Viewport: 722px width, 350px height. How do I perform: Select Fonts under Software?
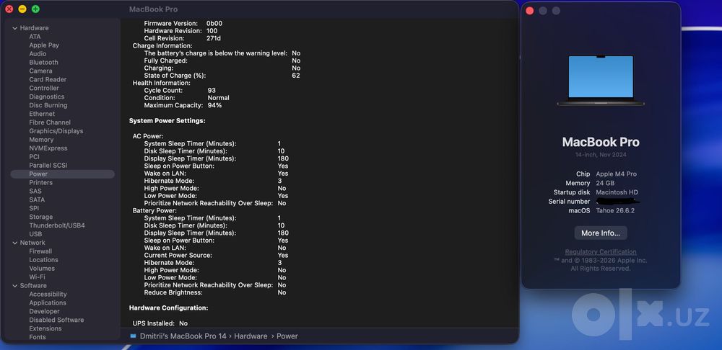click(x=38, y=337)
